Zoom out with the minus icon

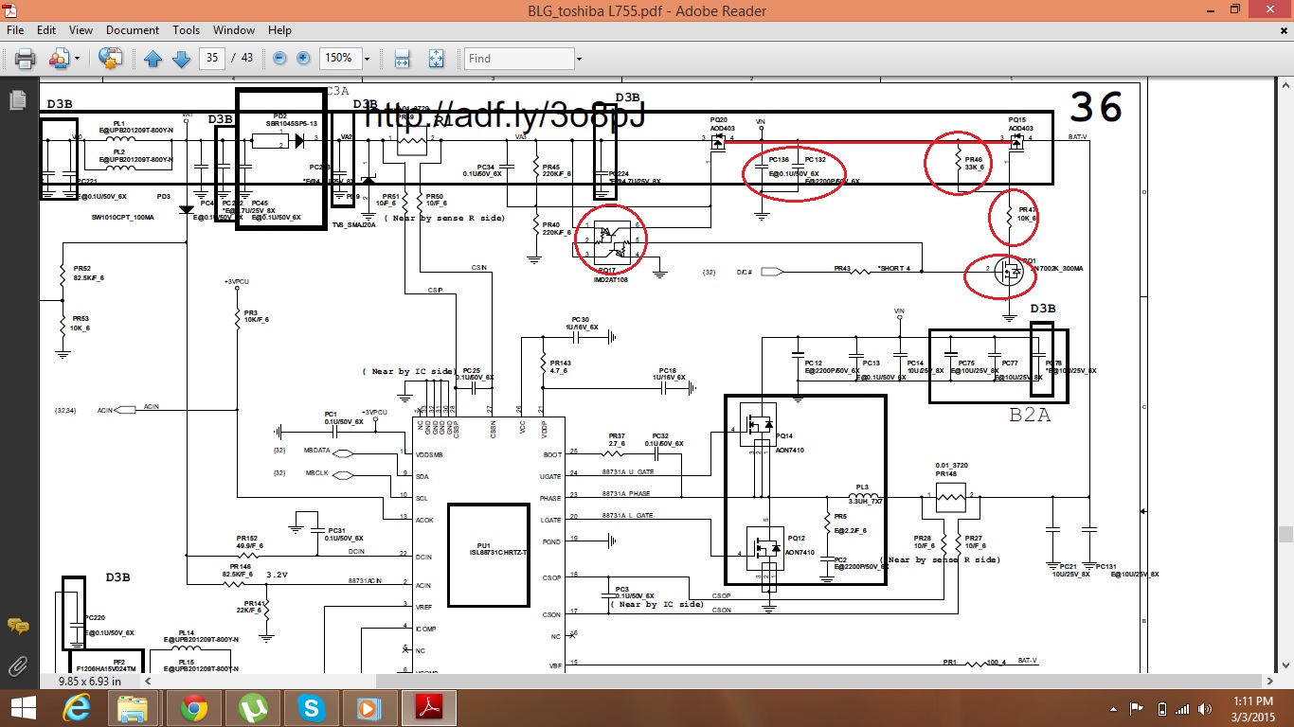coord(280,59)
